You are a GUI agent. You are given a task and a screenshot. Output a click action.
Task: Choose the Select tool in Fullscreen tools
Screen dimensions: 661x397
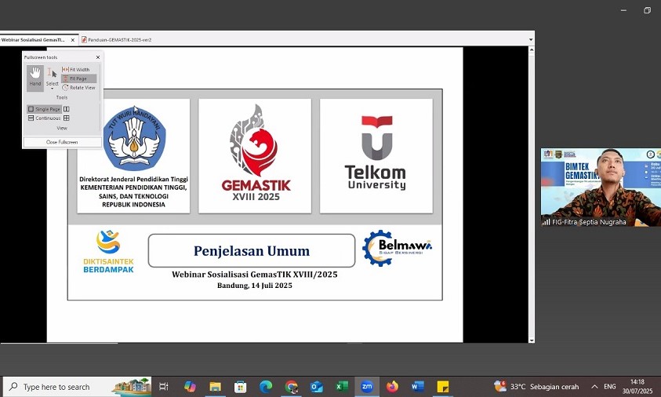(x=52, y=77)
